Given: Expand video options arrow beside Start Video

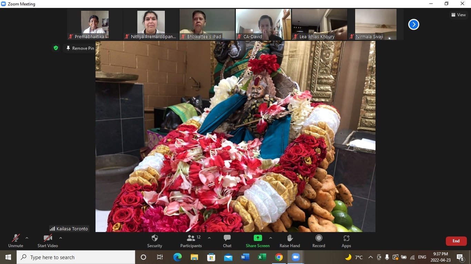Looking at the screenshot, I should coord(61,238).
